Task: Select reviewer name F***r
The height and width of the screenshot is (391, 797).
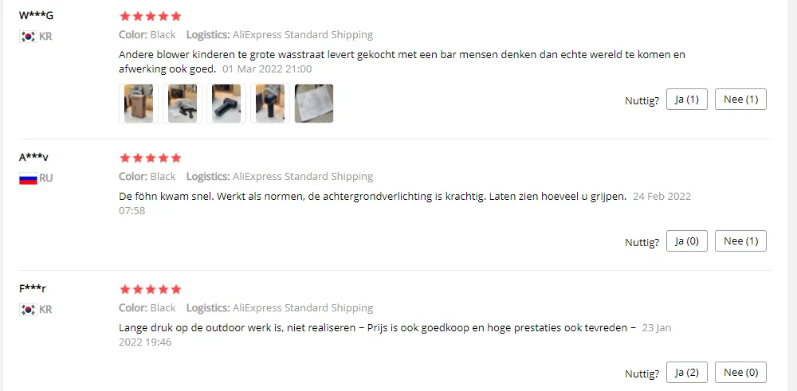Action: click(x=33, y=289)
